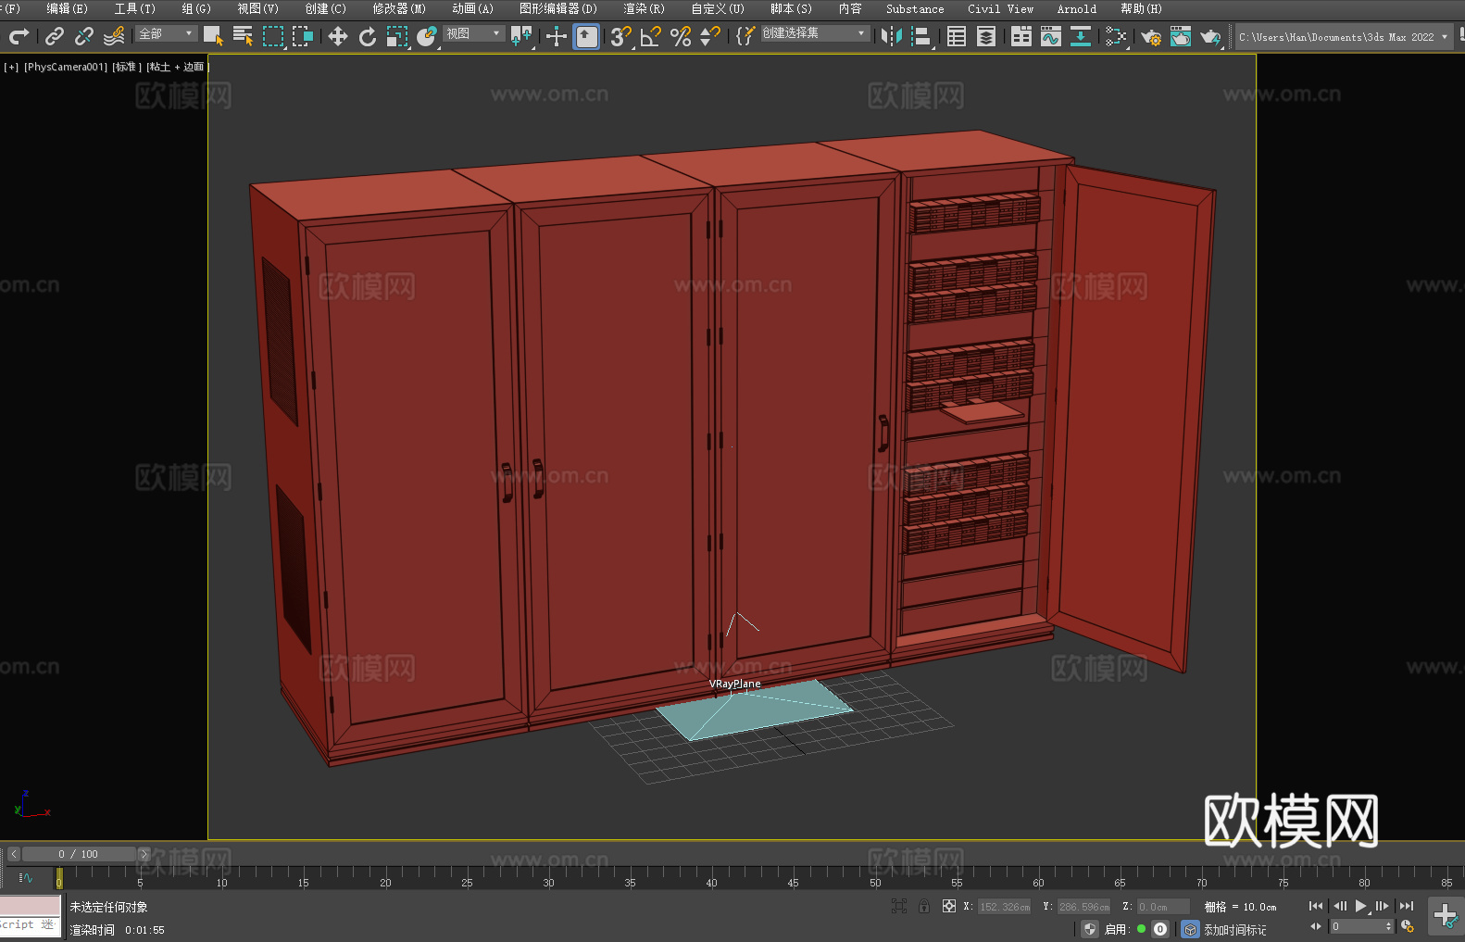This screenshot has width=1465, height=942.
Task: Open the Civil View menu
Action: (1000, 8)
